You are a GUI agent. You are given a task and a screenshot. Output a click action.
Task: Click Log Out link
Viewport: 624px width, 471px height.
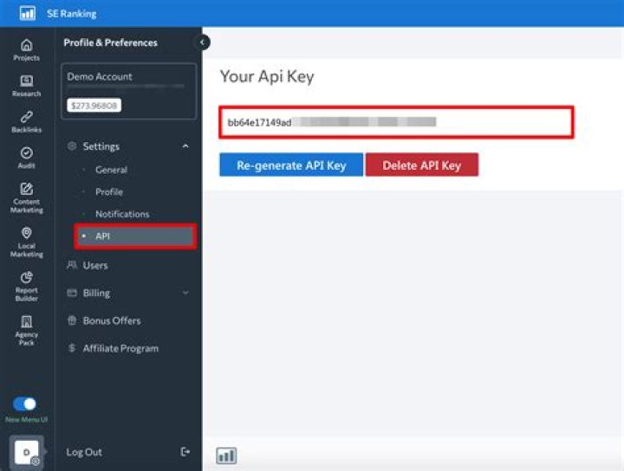[84, 452]
